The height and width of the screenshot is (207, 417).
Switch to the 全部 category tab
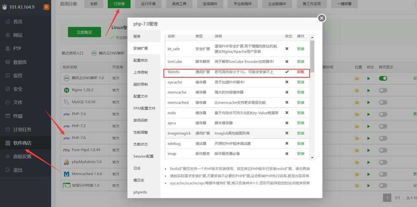click(94, 4)
